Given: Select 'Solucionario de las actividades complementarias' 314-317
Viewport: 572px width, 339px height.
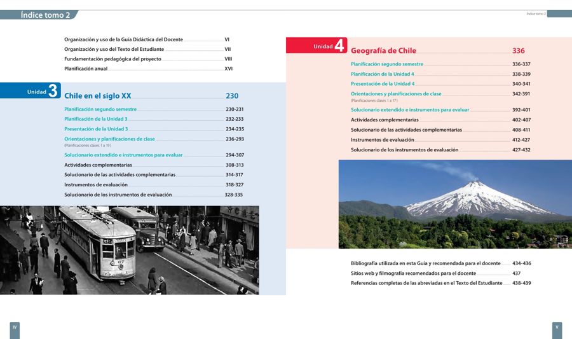Looking at the screenshot, I should [119, 175].
